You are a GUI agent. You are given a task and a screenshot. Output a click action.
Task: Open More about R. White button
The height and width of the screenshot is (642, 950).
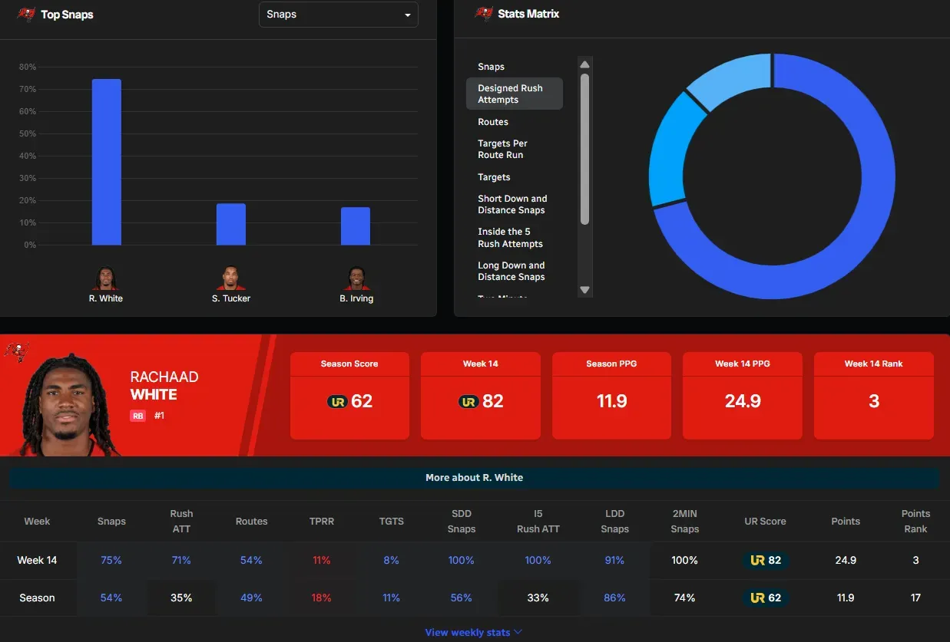tap(474, 478)
